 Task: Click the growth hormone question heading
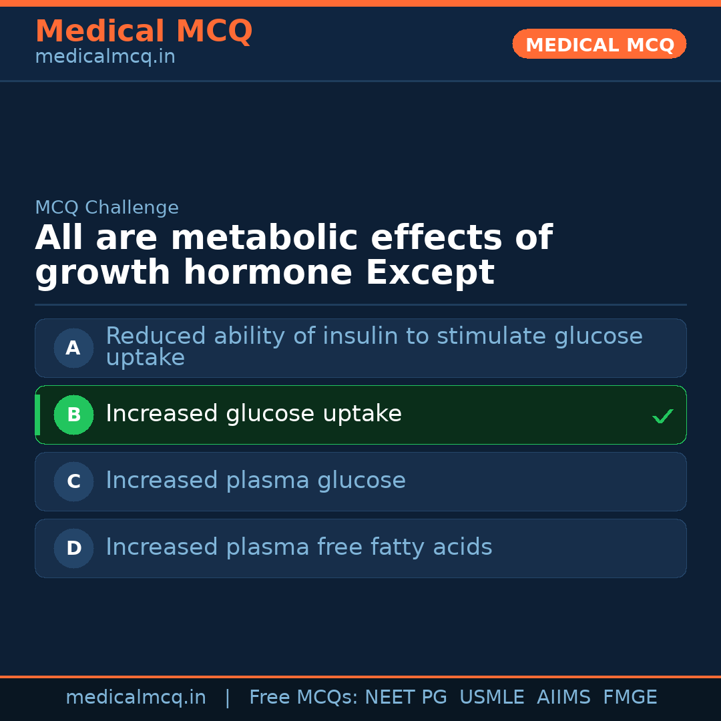pos(294,256)
